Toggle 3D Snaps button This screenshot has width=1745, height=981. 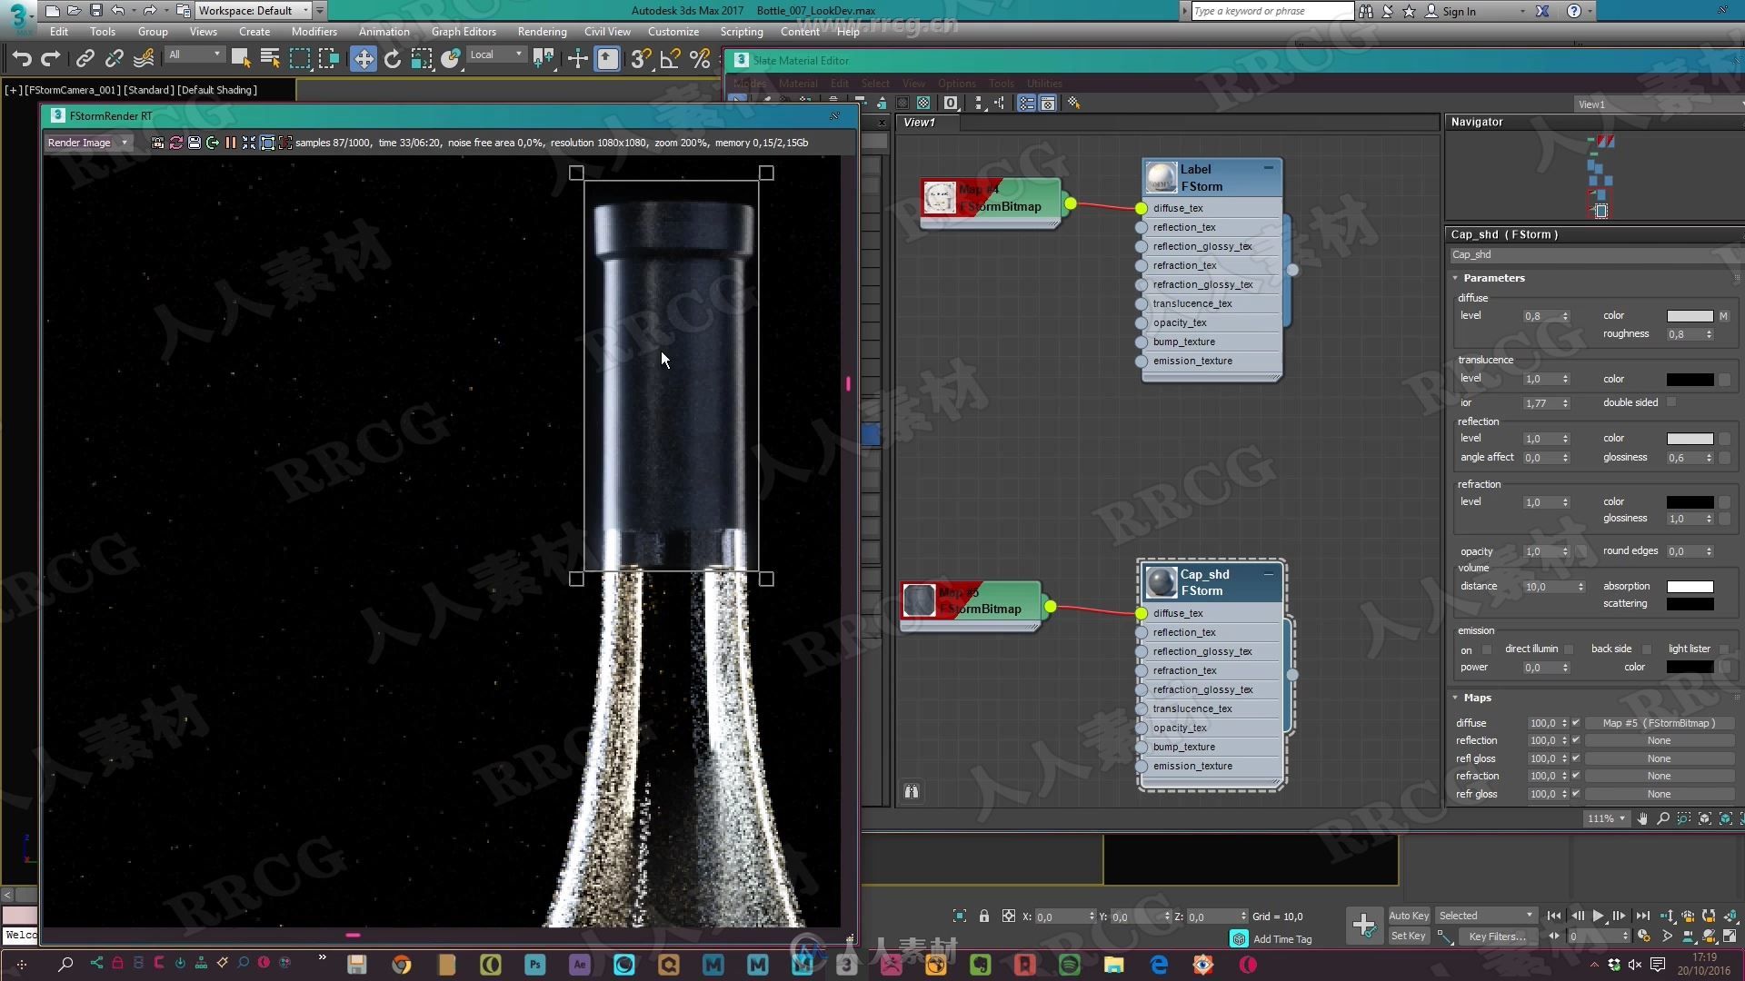(x=641, y=60)
